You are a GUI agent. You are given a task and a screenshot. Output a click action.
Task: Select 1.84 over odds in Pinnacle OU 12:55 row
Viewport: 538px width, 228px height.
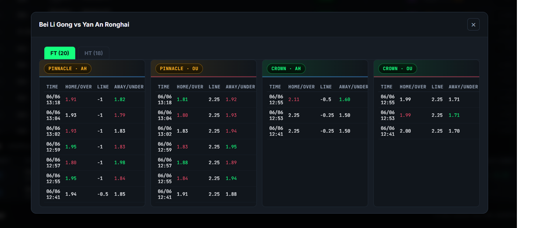tap(182, 178)
